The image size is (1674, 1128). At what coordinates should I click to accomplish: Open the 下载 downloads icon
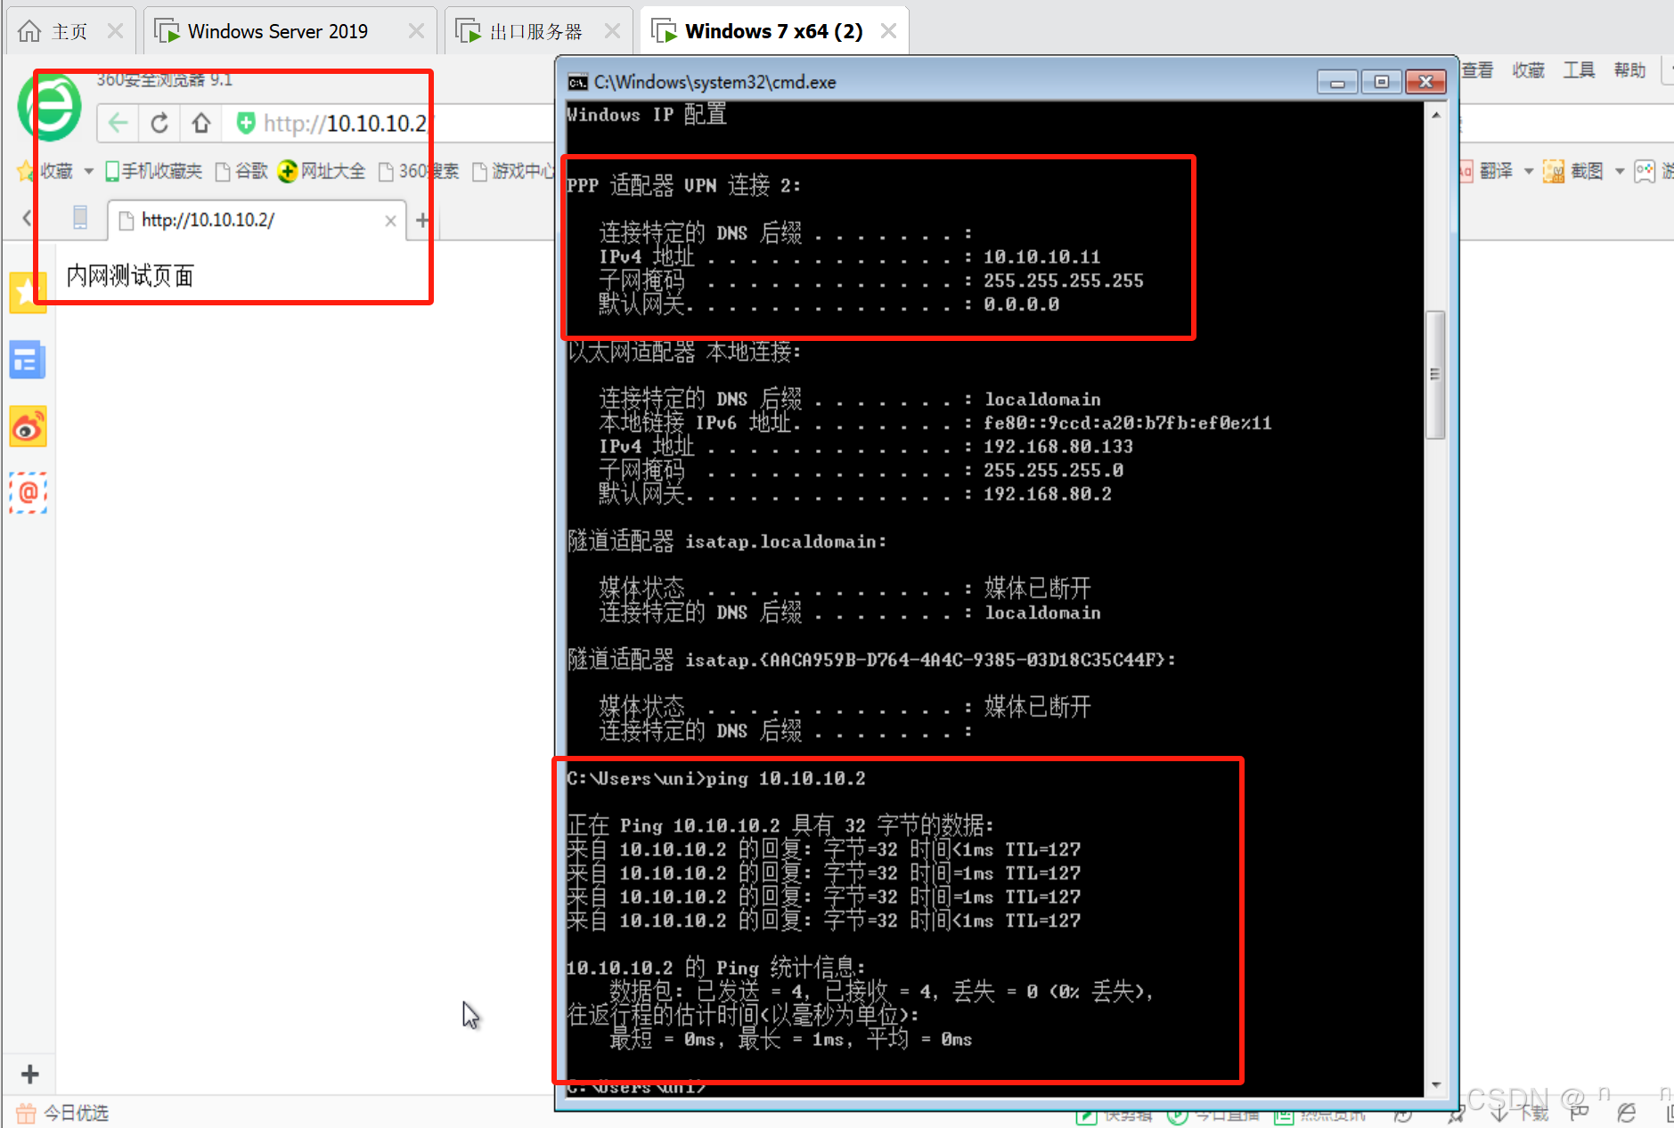coord(1515,1116)
